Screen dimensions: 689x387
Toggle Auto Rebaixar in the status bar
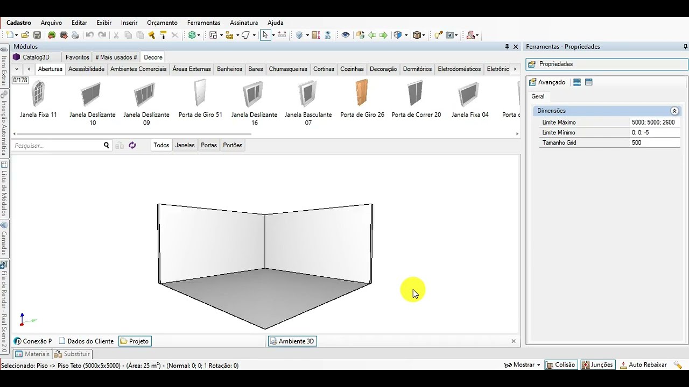643,365
